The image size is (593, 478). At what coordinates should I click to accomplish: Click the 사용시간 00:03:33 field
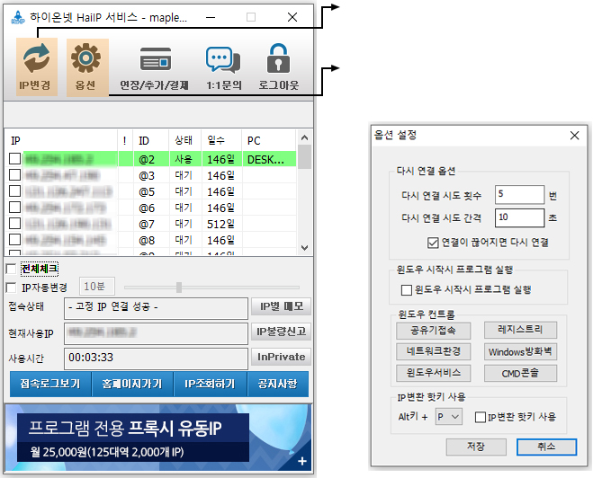click(x=156, y=358)
